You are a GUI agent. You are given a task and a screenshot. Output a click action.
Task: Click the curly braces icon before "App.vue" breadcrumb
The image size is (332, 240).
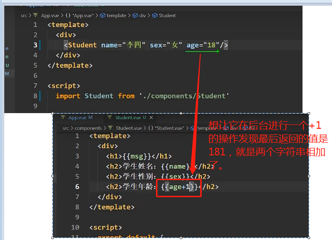[x=68, y=16]
